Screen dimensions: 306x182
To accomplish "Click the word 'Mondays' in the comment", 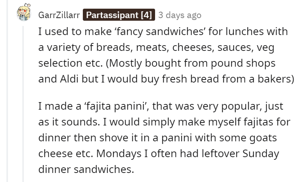I will point(119,154).
